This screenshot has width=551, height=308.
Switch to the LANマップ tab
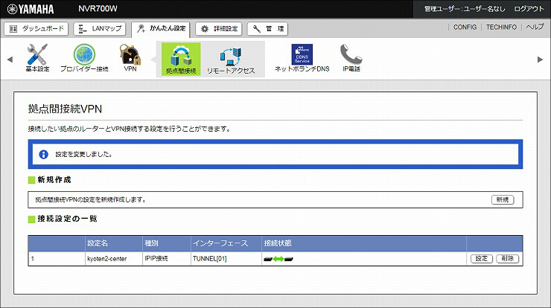pyautogui.click(x=100, y=29)
